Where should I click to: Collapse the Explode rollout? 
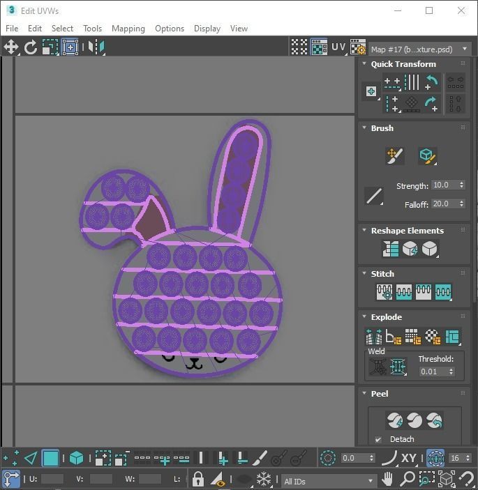pos(364,316)
